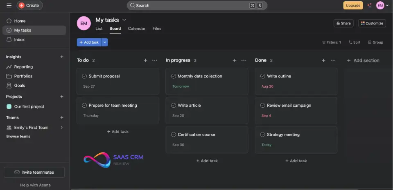Toggle completion on Strategy meeting task
The height and width of the screenshot is (190, 393).
point(263,135)
